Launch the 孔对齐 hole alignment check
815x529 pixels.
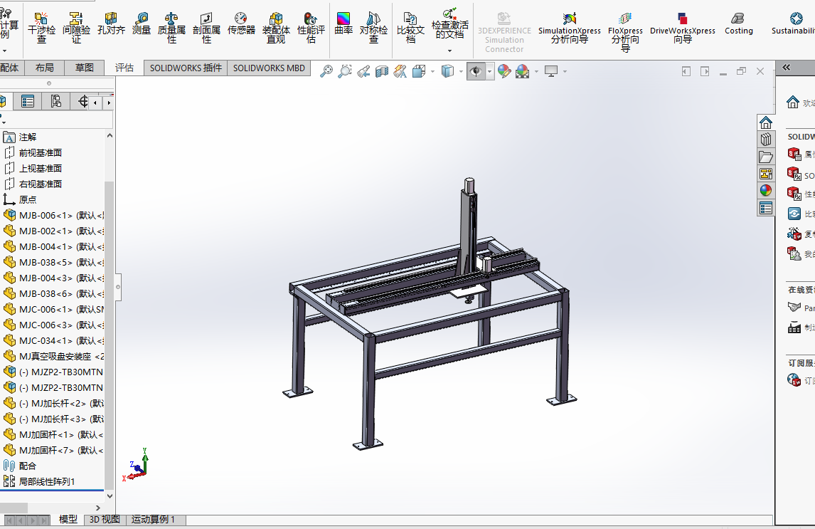point(111,24)
